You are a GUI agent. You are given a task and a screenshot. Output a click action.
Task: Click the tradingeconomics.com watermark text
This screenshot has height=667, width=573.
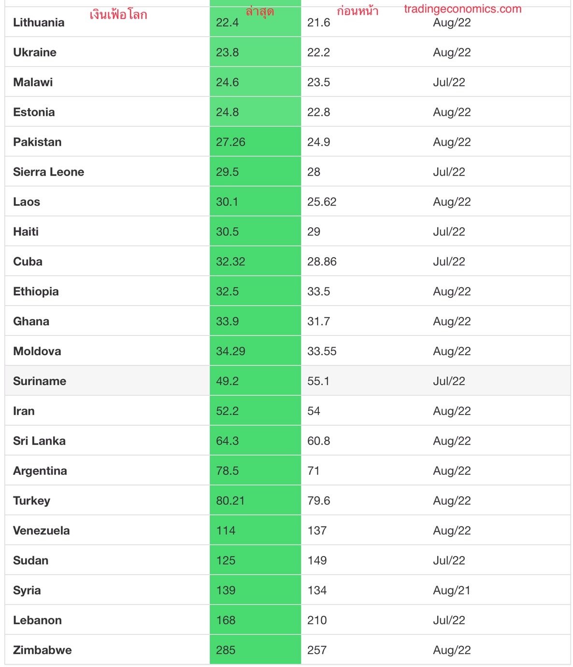coord(463,9)
